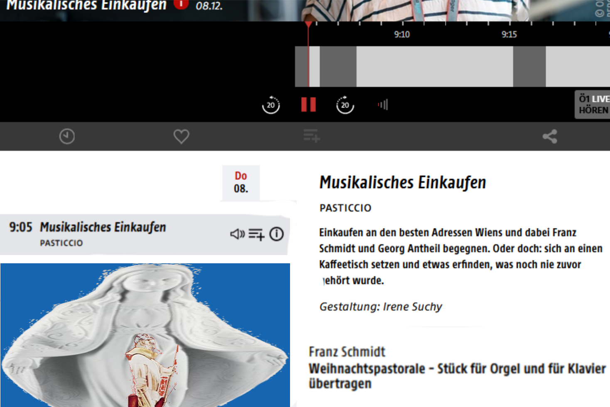Add to favorites with heart icon
Screen dimensions: 610x407
(x=181, y=136)
